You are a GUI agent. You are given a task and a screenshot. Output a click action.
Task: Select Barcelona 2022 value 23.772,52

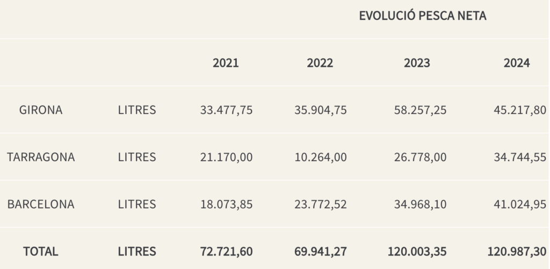coord(321,204)
